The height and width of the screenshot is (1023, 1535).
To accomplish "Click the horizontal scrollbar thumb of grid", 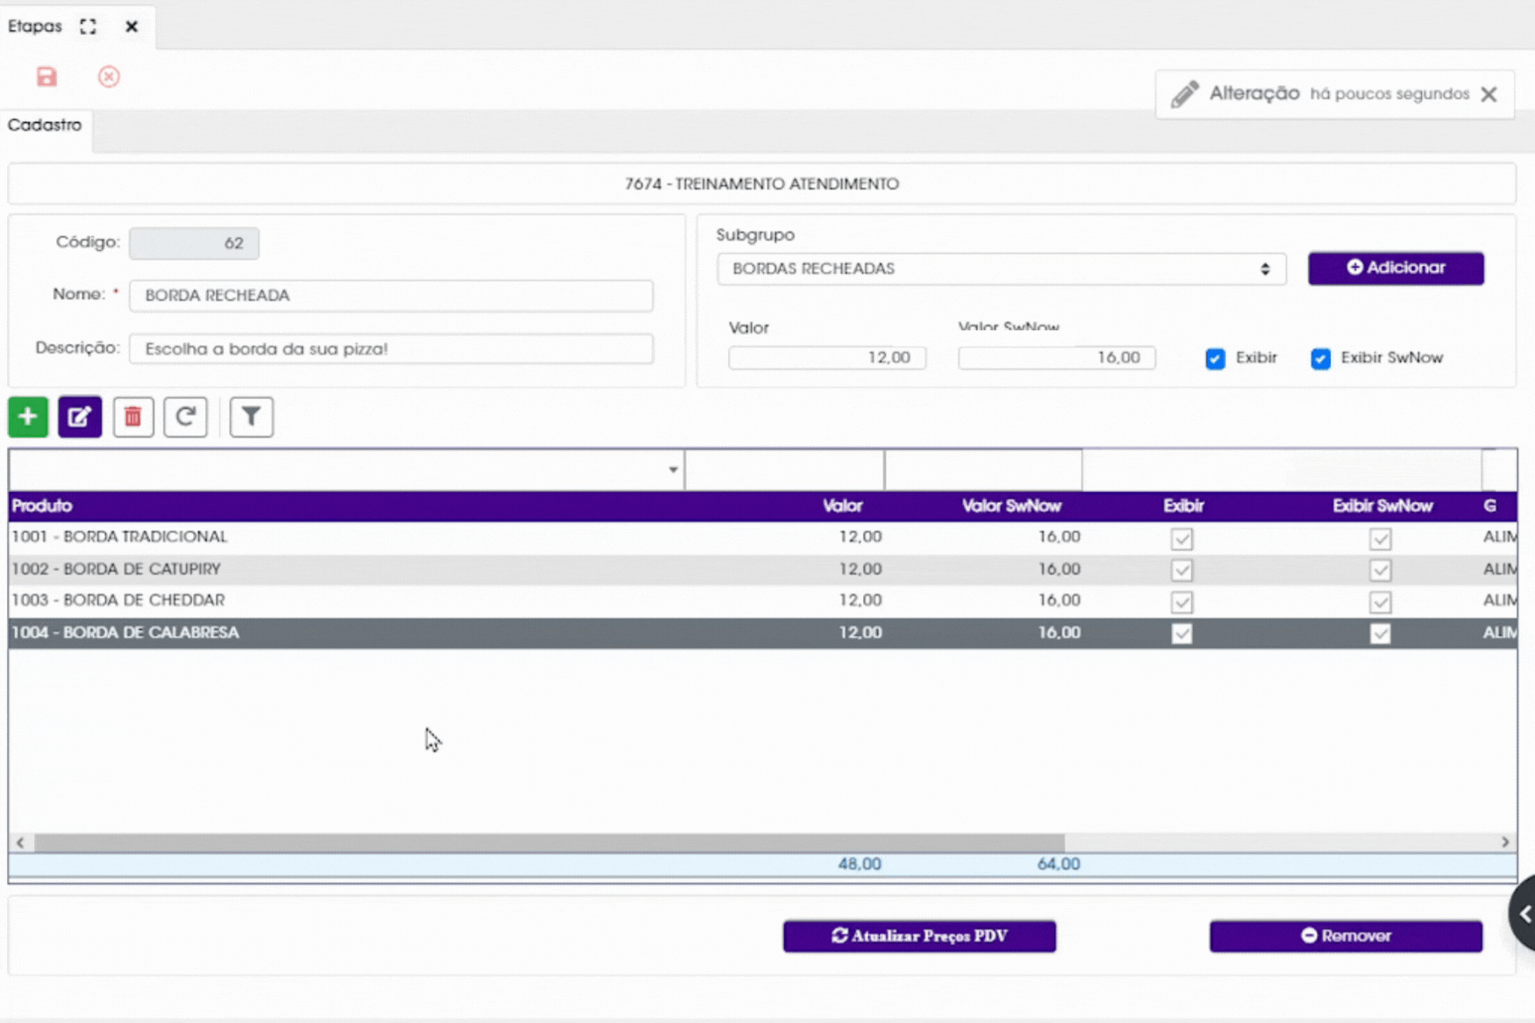I will pyautogui.click(x=549, y=842).
